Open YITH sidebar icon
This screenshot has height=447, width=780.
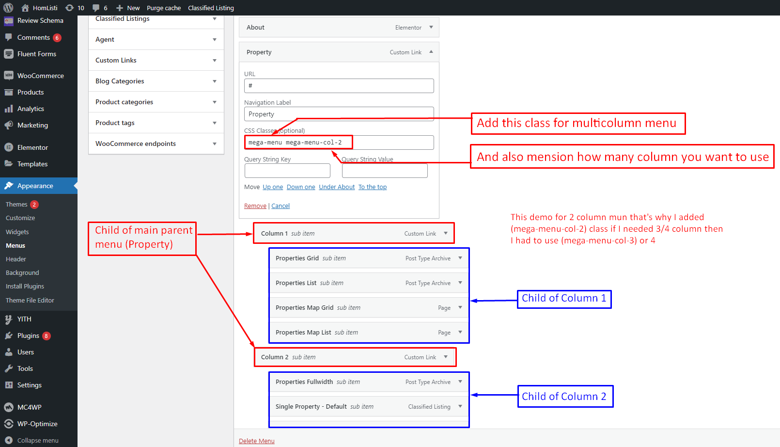click(x=9, y=319)
